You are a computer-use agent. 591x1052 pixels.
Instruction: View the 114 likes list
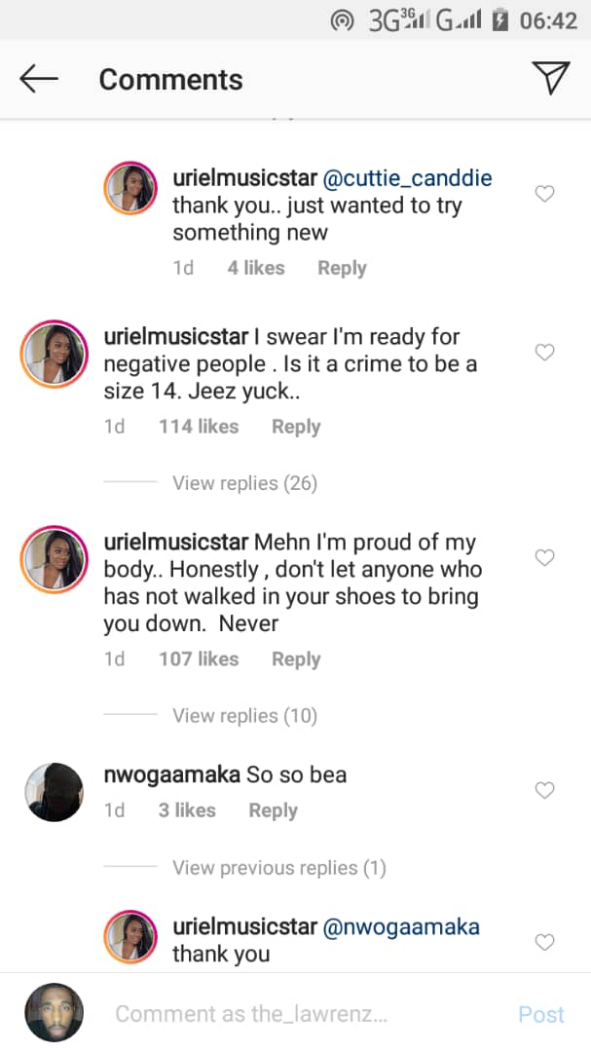click(x=199, y=427)
